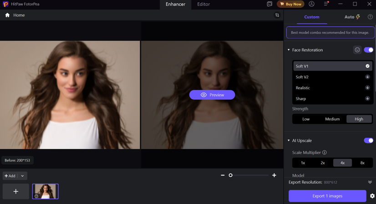Switch to the Enhancer tab

click(x=176, y=4)
